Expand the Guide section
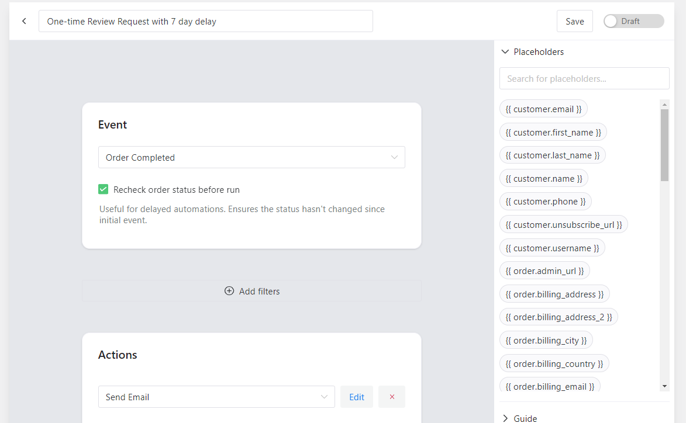 point(519,418)
